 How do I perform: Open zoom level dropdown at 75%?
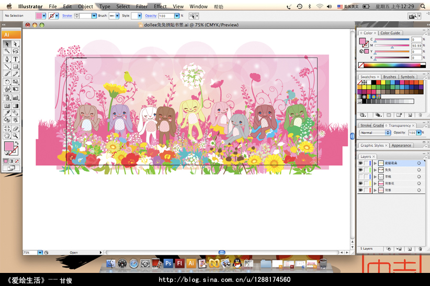pos(40,253)
